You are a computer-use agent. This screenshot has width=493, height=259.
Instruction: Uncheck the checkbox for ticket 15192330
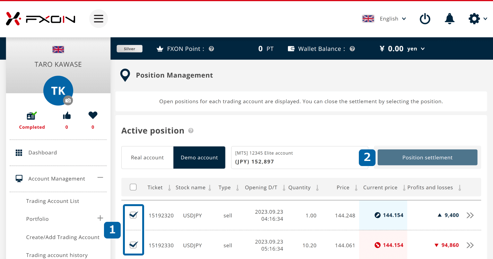click(x=133, y=245)
